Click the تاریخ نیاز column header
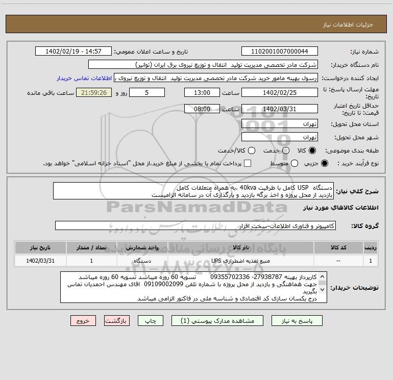This screenshot has height=380, width=393. click(40, 247)
